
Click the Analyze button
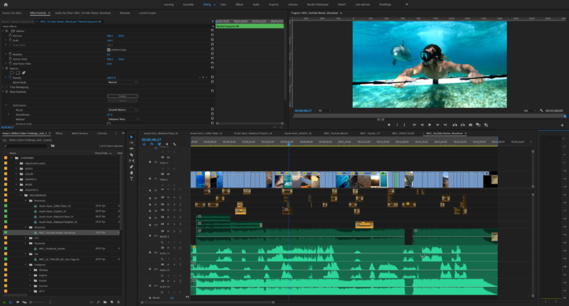click(122, 96)
